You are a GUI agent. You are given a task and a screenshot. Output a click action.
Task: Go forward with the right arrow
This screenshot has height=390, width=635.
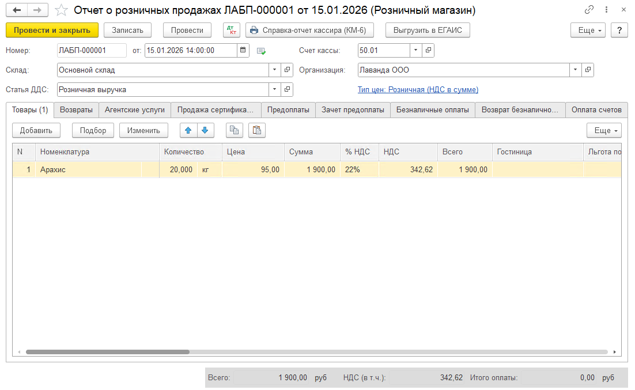click(37, 10)
